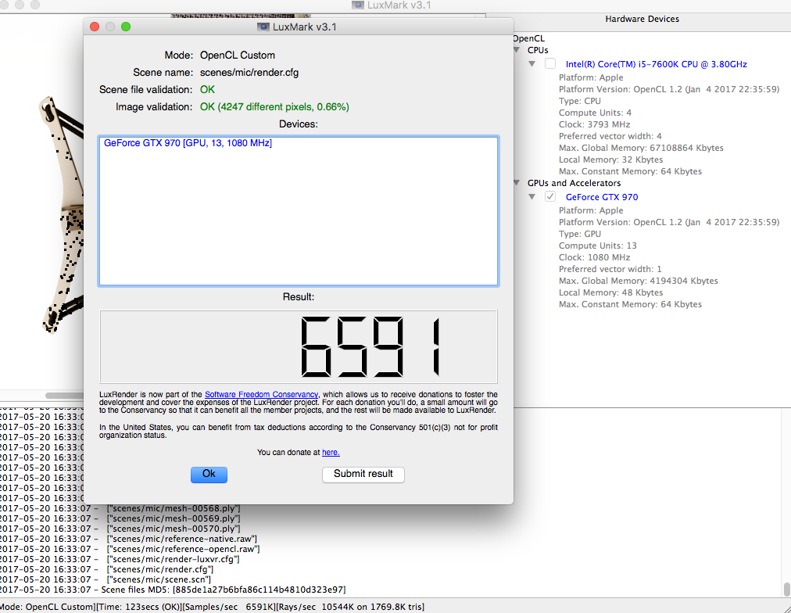Uncheck the GeForce GTX 970 device checkbox
The height and width of the screenshot is (613, 791).
tap(551, 197)
